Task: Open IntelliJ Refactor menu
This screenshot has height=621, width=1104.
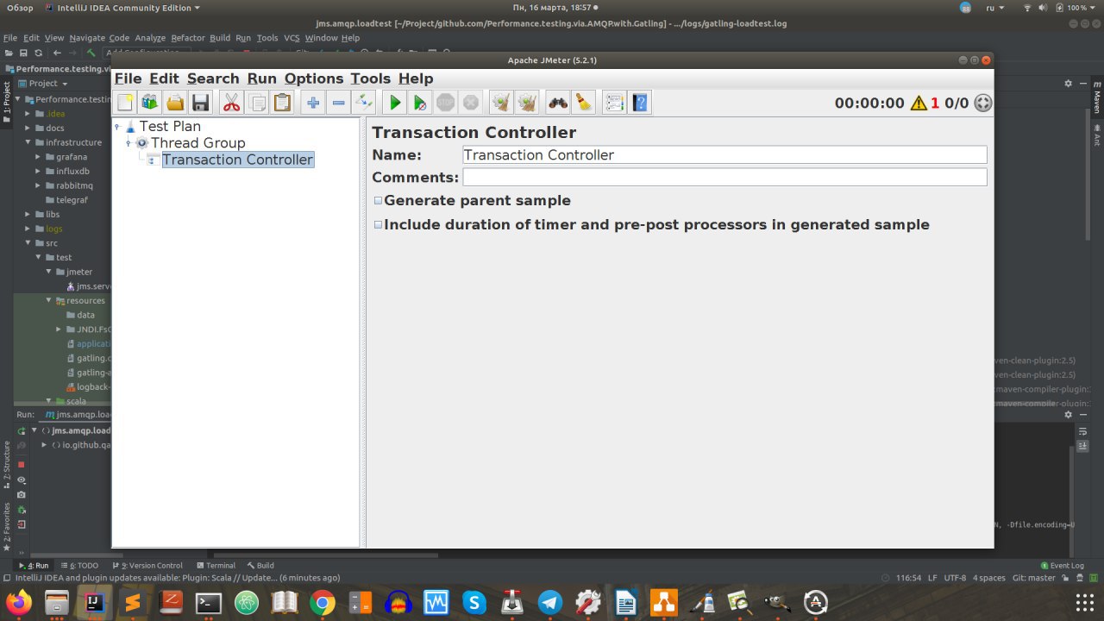Action: click(x=188, y=38)
